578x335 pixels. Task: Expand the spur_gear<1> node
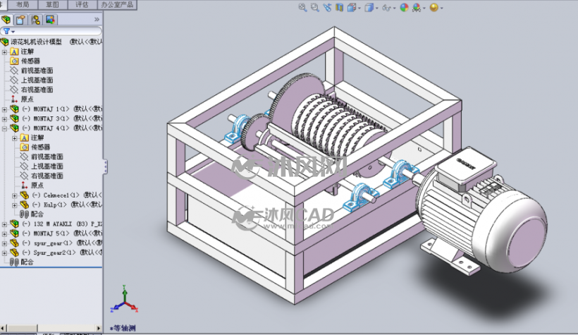(x=4, y=243)
